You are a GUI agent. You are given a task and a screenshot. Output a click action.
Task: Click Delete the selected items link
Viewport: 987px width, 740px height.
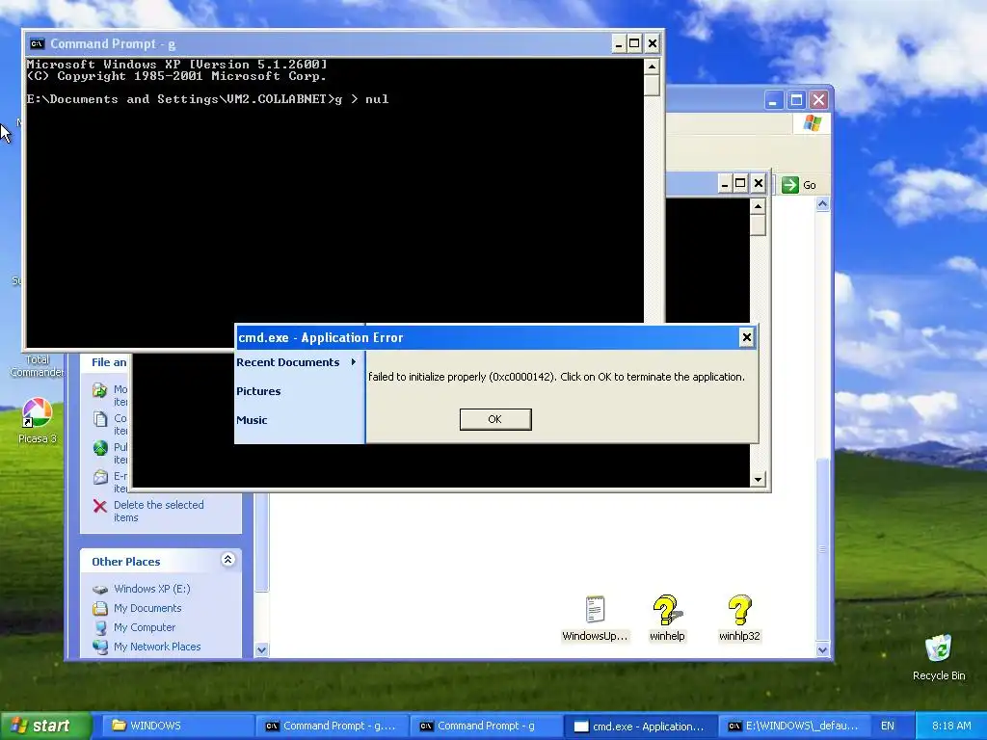pos(159,511)
